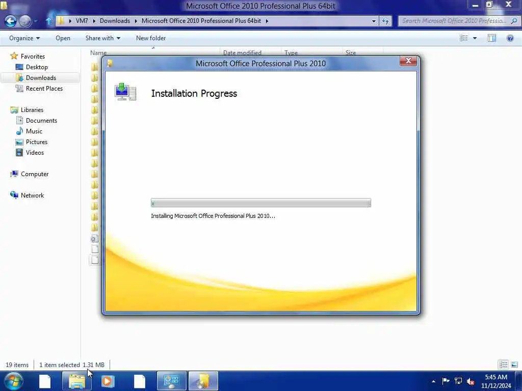Open the Organize dropdown menu

click(24, 38)
